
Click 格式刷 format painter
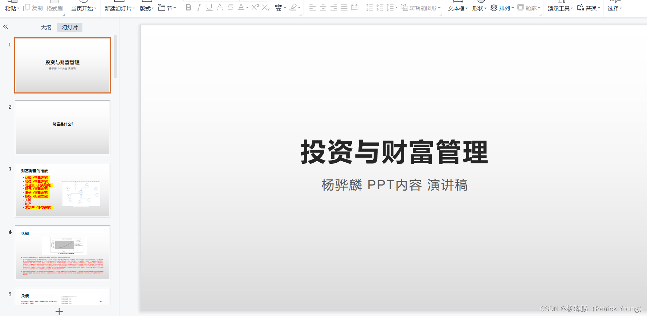[x=54, y=8]
